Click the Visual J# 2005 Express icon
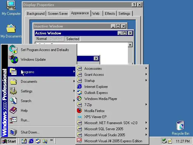 [x=79, y=141]
